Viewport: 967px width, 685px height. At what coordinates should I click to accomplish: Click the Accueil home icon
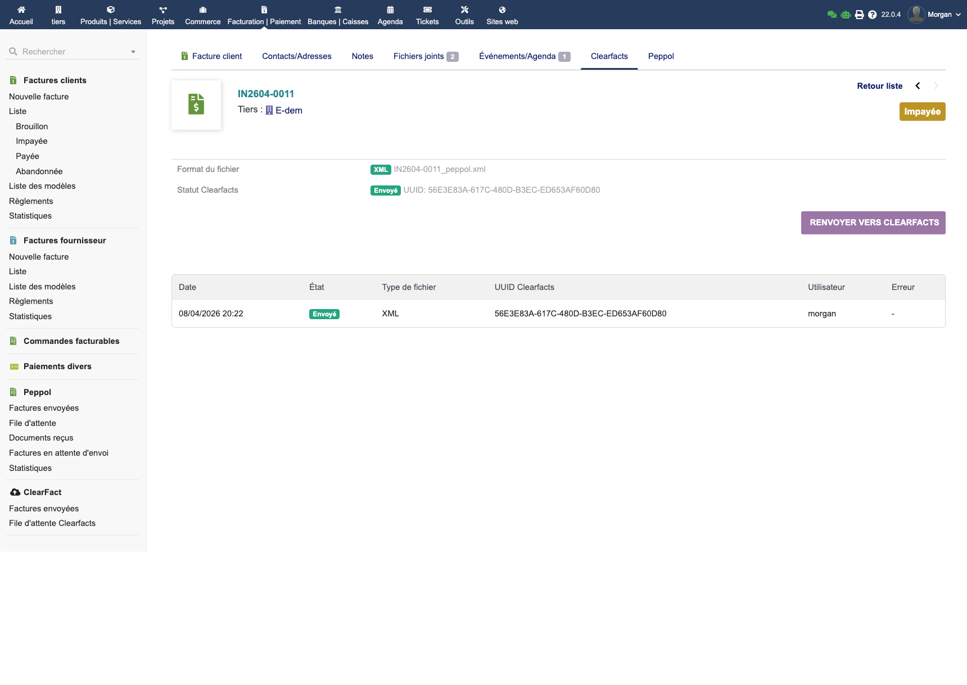pos(21,10)
